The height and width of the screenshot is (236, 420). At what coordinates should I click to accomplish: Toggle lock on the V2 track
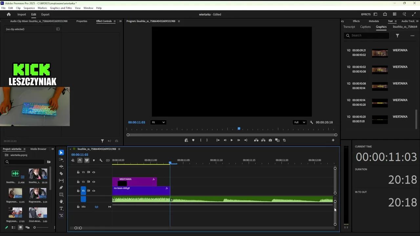click(x=78, y=182)
